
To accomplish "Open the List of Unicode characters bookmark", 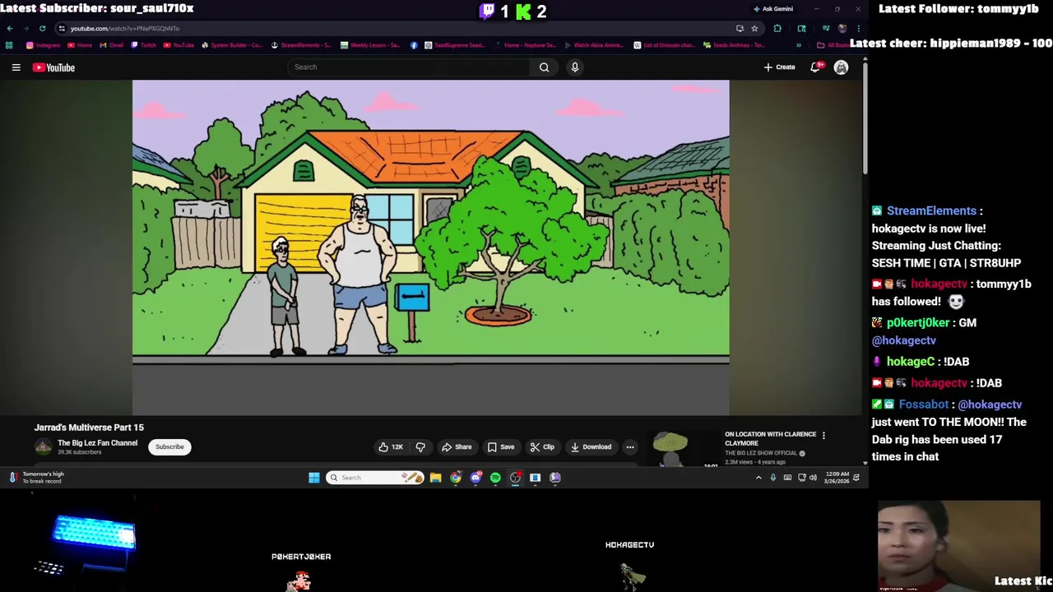I will [x=664, y=45].
